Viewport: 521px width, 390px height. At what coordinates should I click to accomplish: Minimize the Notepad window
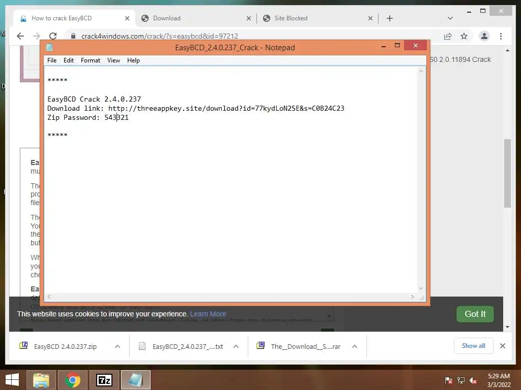click(x=384, y=46)
